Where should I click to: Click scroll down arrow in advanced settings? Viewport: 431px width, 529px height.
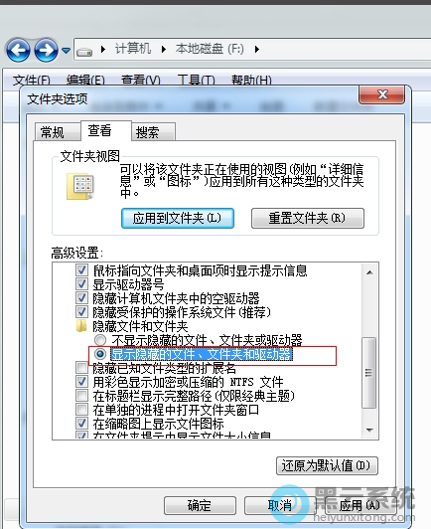[369, 431]
